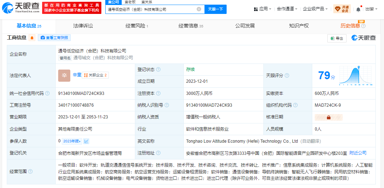This screenshot has height=188, width=384.
Task: Expand the 合作通道 dropdown
Action: click(287, 9)
